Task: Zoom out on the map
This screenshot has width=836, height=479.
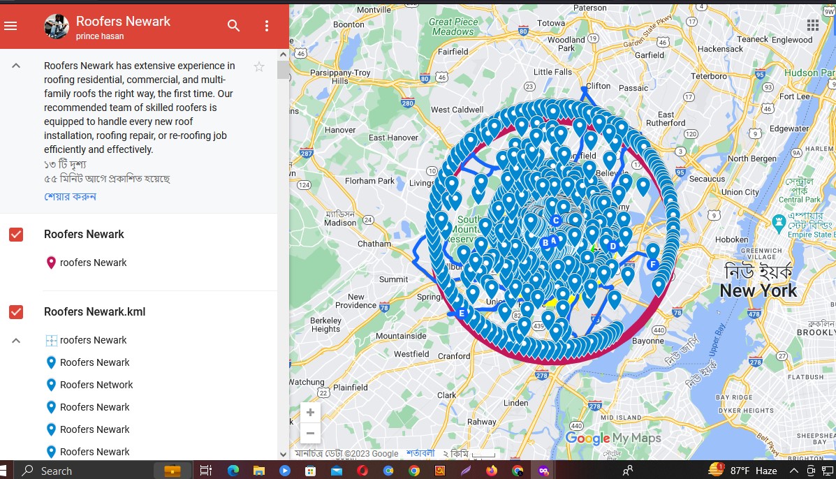Action: point(310,434)
